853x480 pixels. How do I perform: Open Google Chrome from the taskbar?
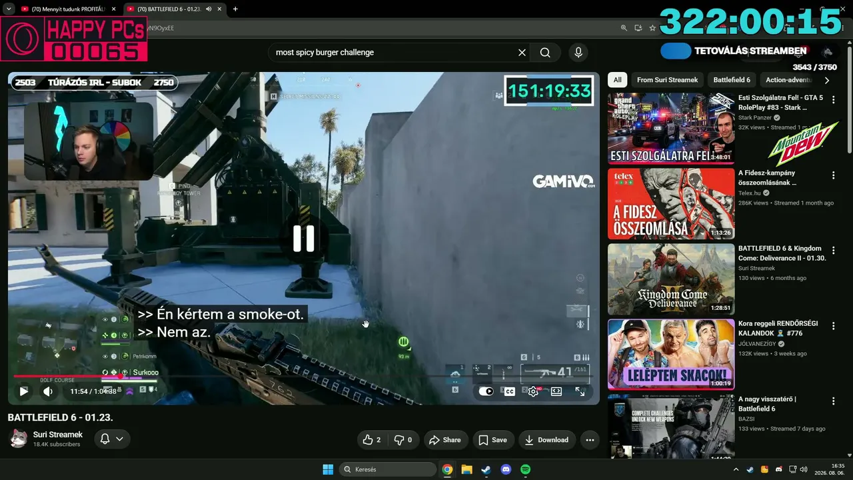pyautogui.click(x=447, y=469)
